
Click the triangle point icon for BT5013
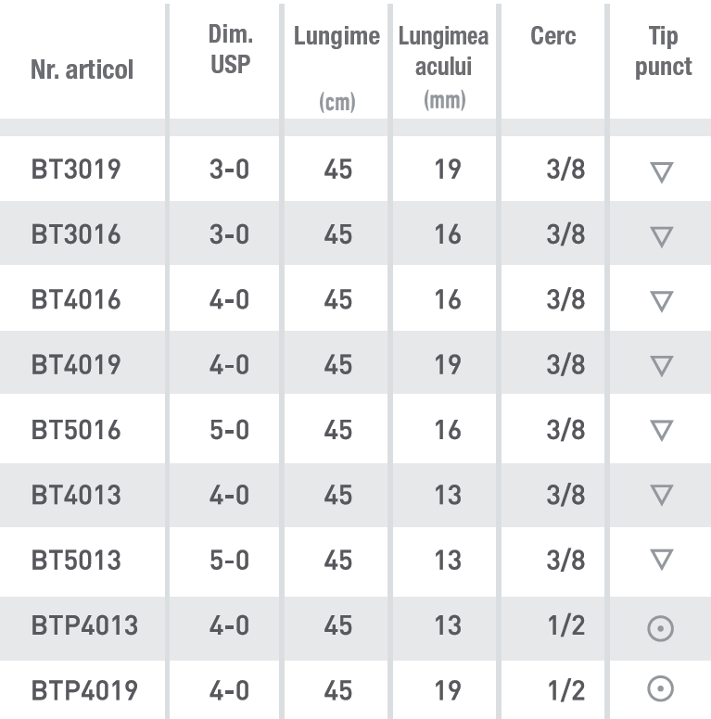coord(661,560)
